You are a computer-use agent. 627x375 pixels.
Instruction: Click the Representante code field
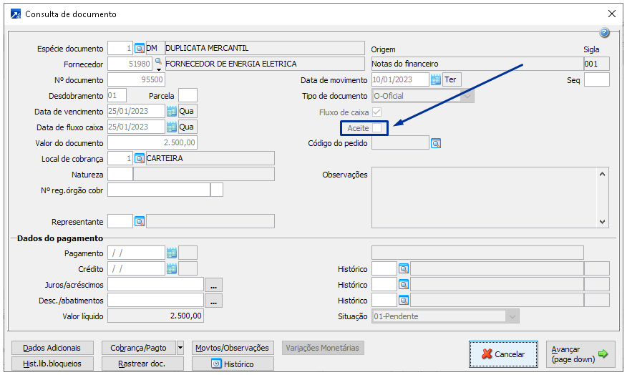(x=120, y=221)
